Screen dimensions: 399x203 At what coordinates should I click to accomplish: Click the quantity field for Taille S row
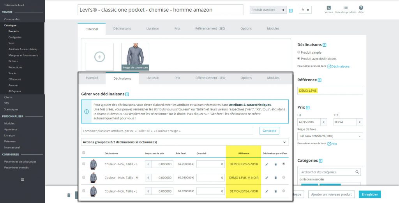point(210,164)
